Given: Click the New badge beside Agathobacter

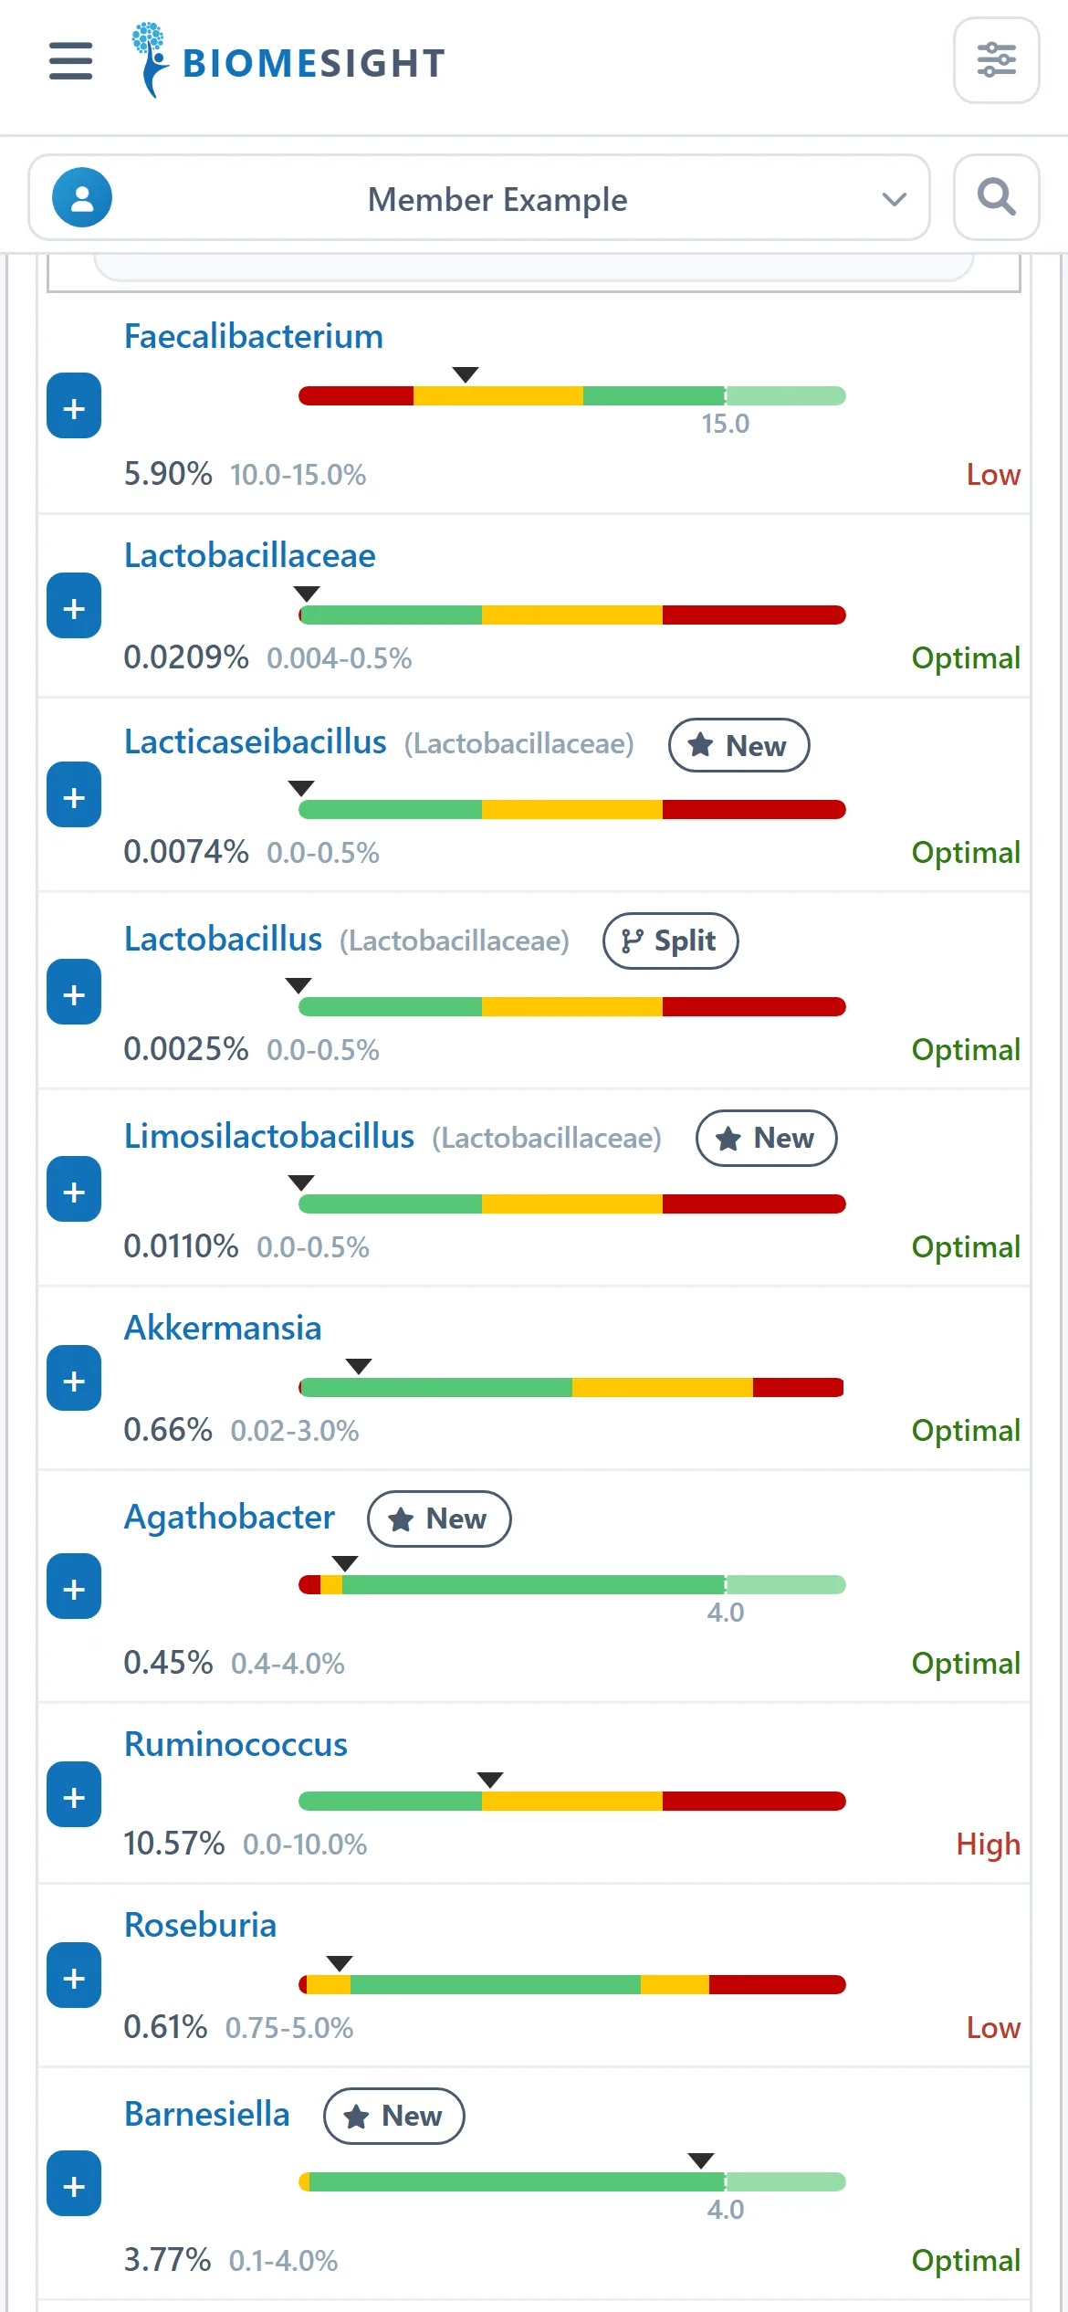Looking at the screenshot, I should point(439,1519).
